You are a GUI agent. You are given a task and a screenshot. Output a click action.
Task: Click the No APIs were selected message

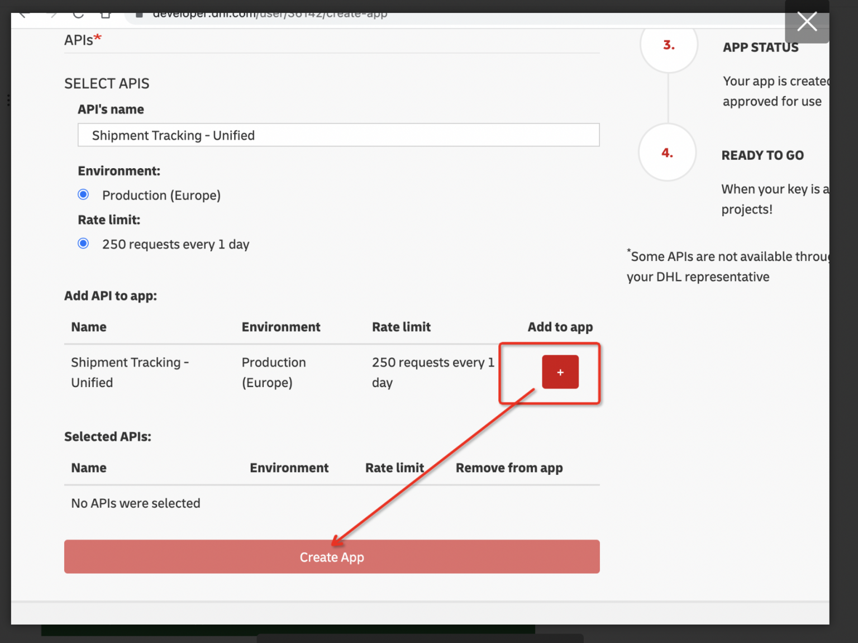(x=136, y=503)
